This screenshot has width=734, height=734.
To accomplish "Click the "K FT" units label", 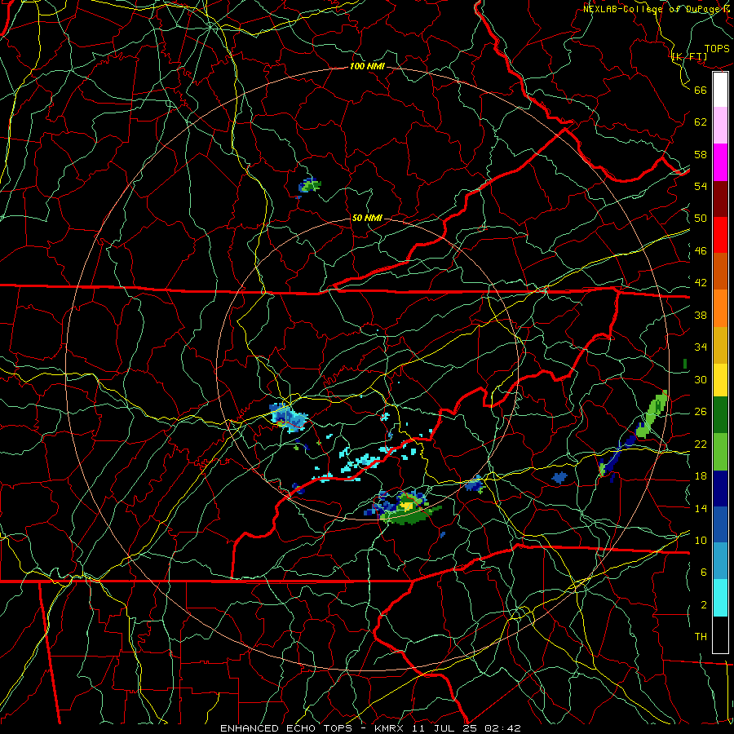I will pos(689,57).
